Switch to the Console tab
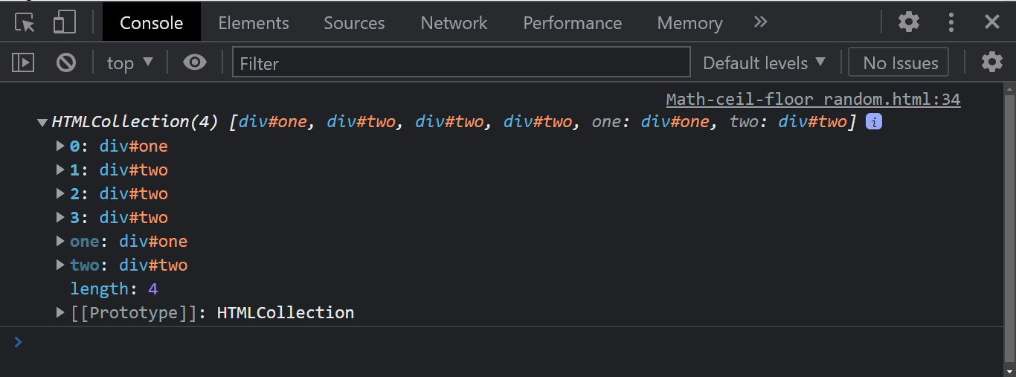The image size is (1016, 377). [x=152, y=22]
